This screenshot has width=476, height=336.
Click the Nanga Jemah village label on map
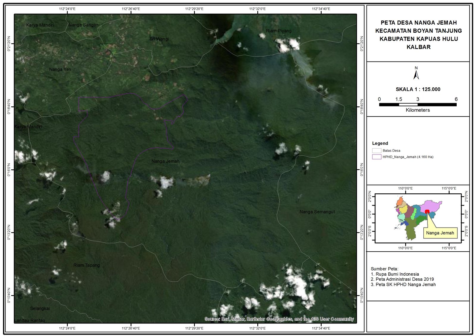[x=165, y=161]
